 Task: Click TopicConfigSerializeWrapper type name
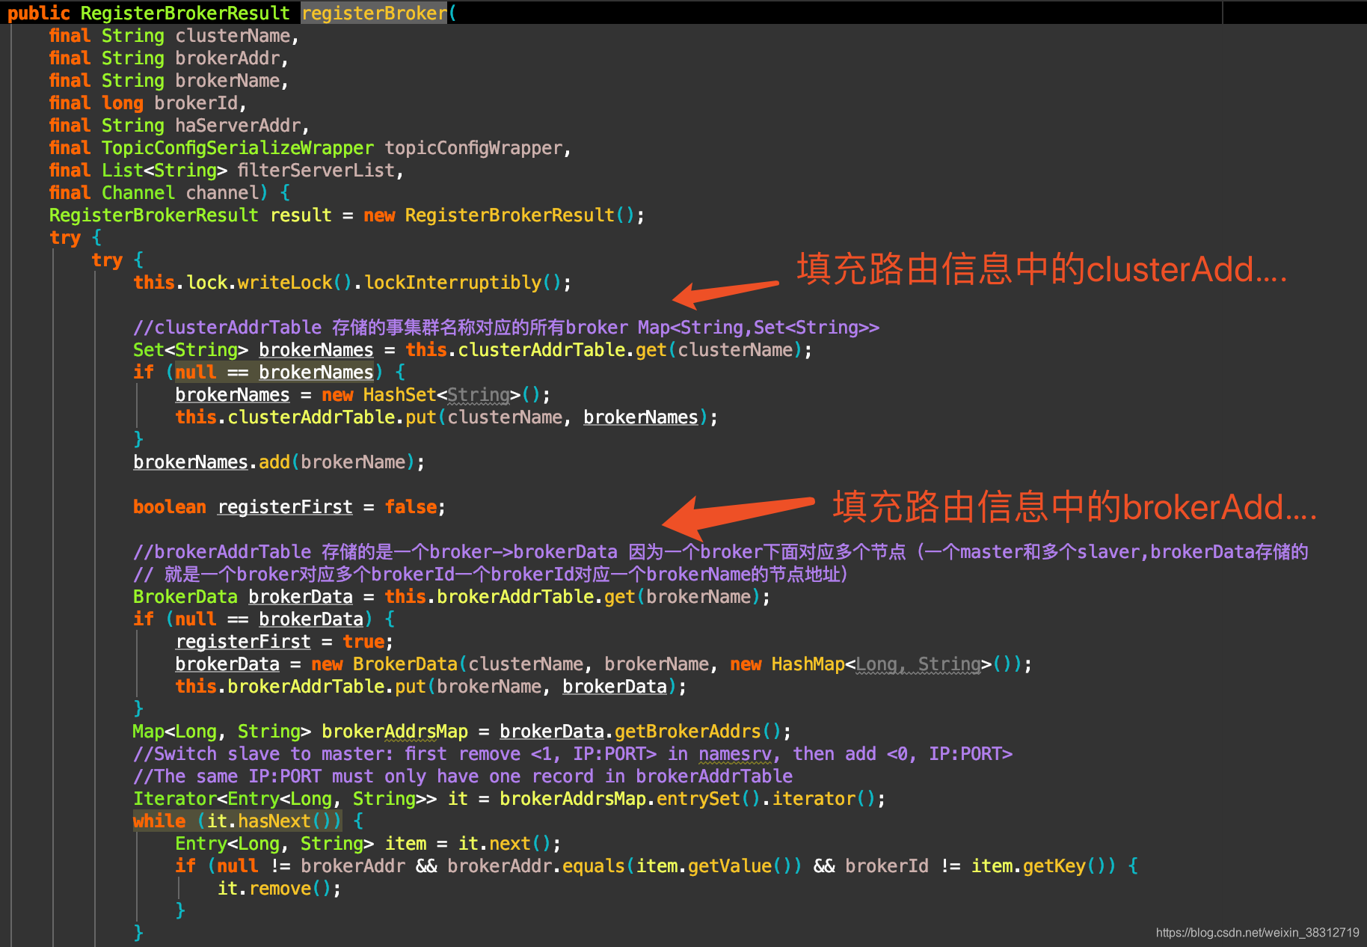238,147
